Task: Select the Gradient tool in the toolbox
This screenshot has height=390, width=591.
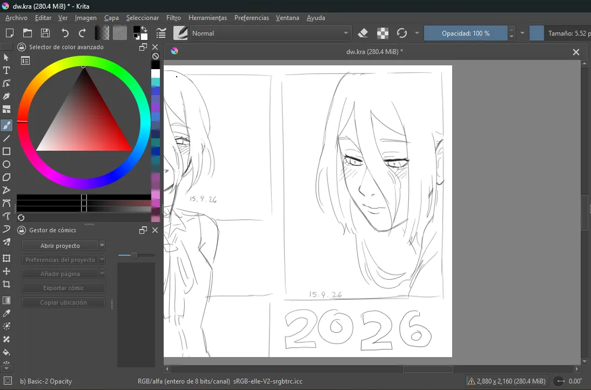Action: click(x=6, y=300)
